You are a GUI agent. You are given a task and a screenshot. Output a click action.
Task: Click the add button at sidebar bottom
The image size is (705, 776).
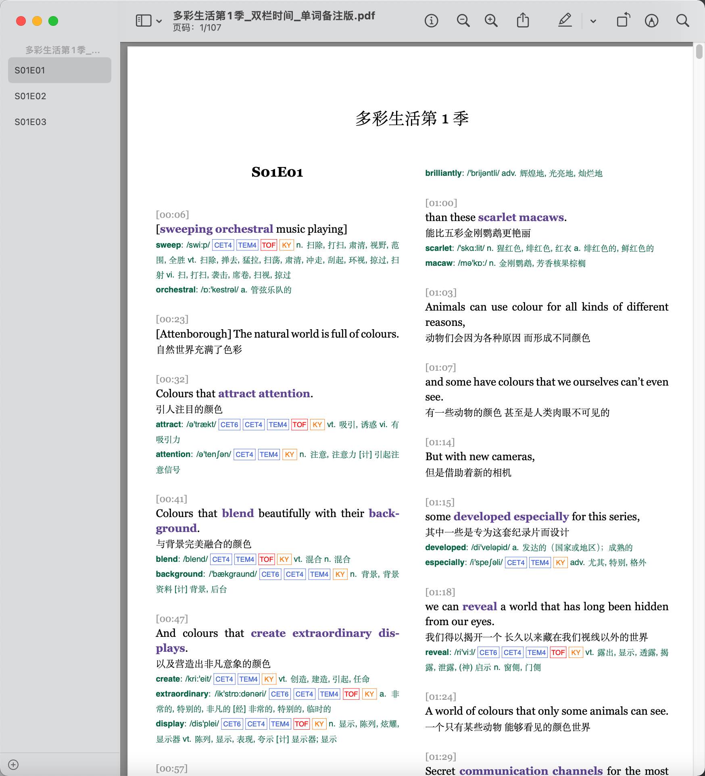pos(13,765)
